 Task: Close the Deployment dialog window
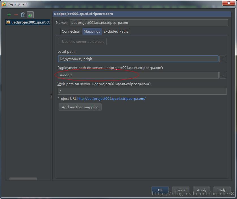pyautogui.click(x=229, y=3)
